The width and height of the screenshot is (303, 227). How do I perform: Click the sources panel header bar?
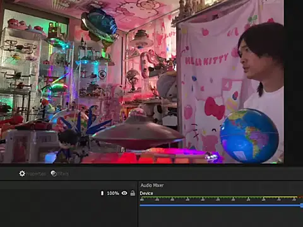pyautogui.click(x=68, y=185)
